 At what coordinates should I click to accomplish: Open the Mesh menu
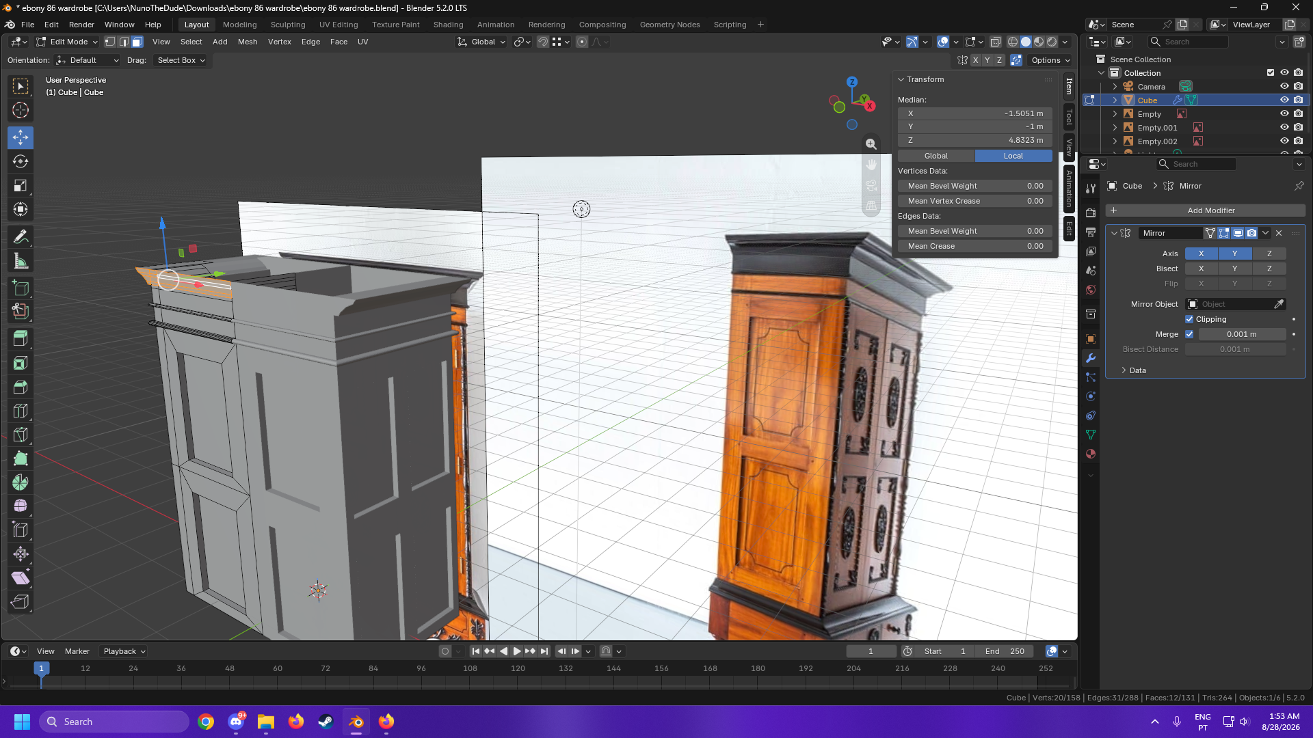point(248,42)
